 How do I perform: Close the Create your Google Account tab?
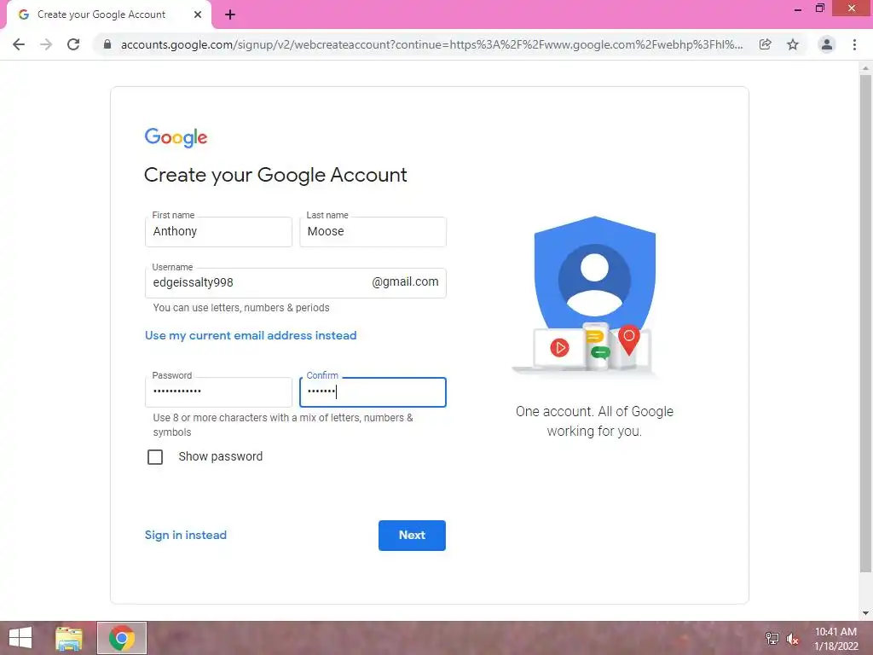(x=198, y=15)
